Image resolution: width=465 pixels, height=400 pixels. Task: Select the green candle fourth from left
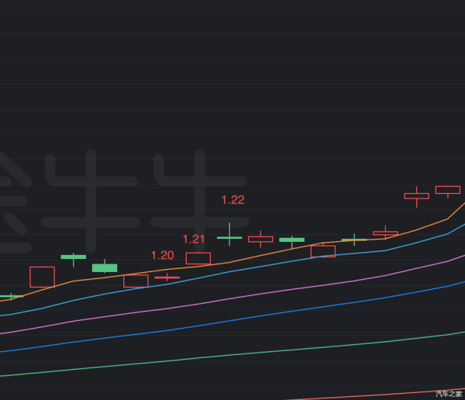(x=105, y=267)
